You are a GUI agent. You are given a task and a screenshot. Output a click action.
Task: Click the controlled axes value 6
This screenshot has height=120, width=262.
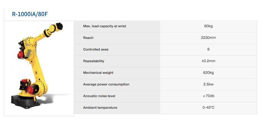click(208, 49)
